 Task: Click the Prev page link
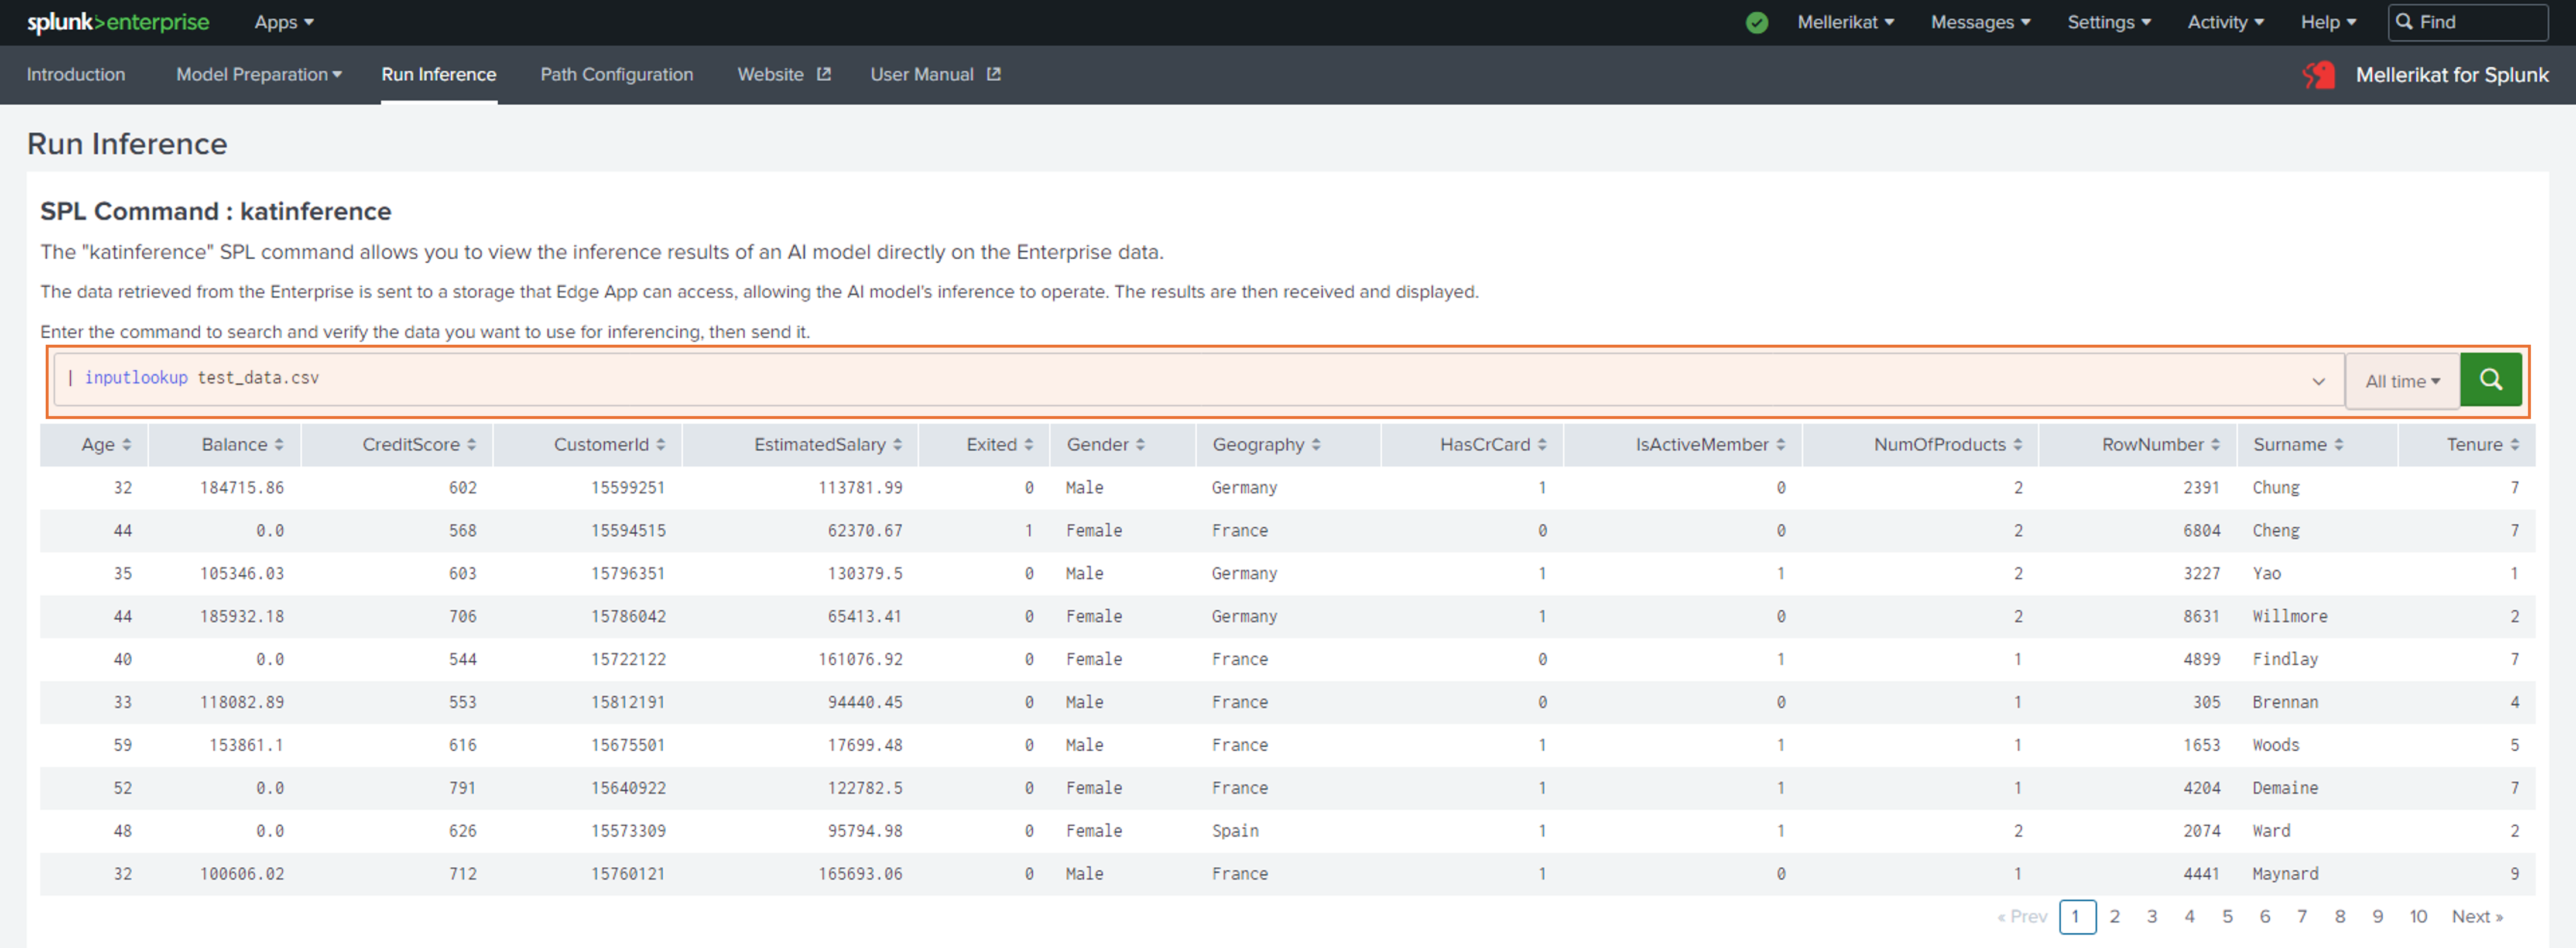pos(2021,916)
